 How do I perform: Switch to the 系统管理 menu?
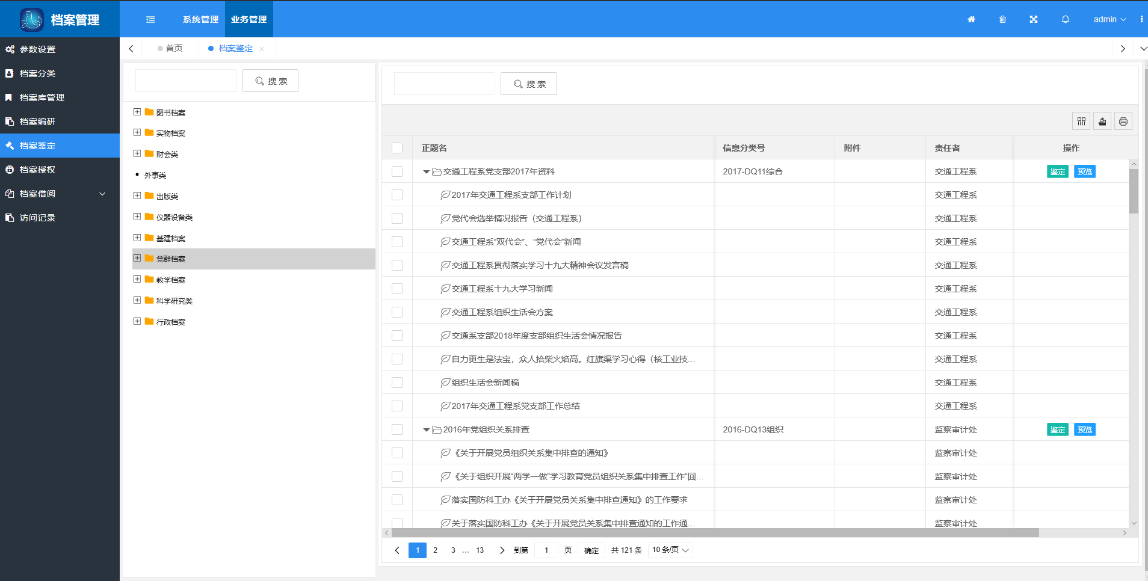click(x=199, y=19)
